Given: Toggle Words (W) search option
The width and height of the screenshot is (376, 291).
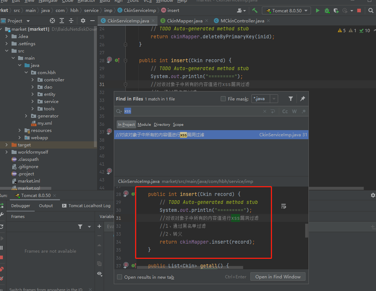Looking at the screenshot, I should tap(294, 111).
